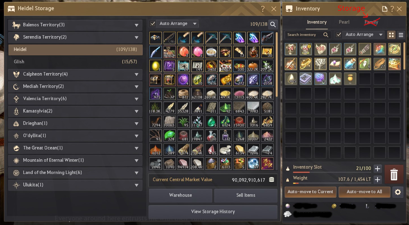Viewport: 409px width, 225px height.
Task: Toggle inventory Auto Arrange checkbox
Action: click(x=339, y=35)
